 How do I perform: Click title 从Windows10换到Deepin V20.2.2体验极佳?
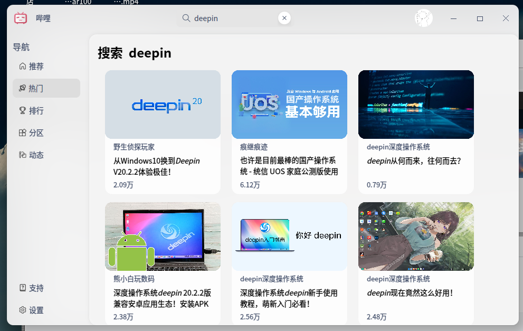[x=157, y=166]
